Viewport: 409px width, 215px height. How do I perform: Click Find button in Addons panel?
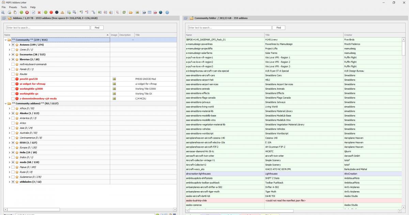point(97,28)
